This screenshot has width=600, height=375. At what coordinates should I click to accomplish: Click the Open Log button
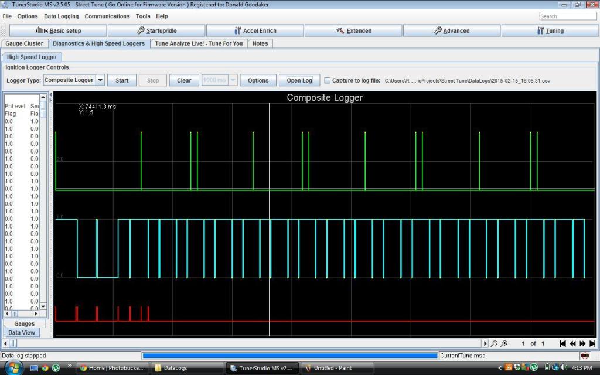tap(299, 80)
